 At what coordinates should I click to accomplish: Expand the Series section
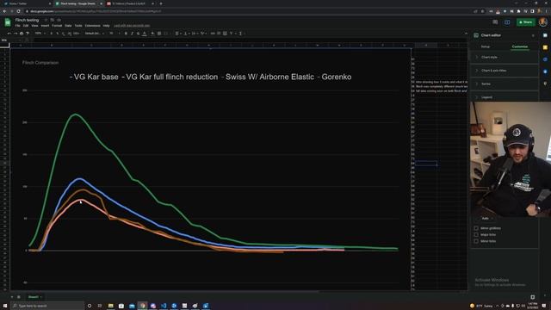coord(505,84)
